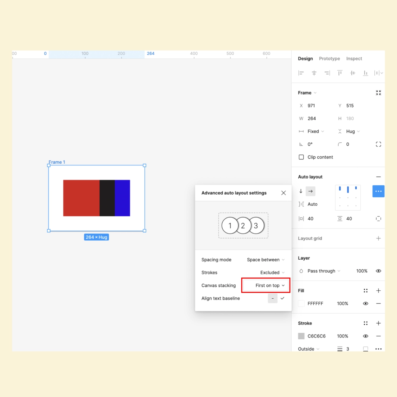Open distribute spacing options
Viewport: 397px width, 397px height.
(x=378, y=73)
